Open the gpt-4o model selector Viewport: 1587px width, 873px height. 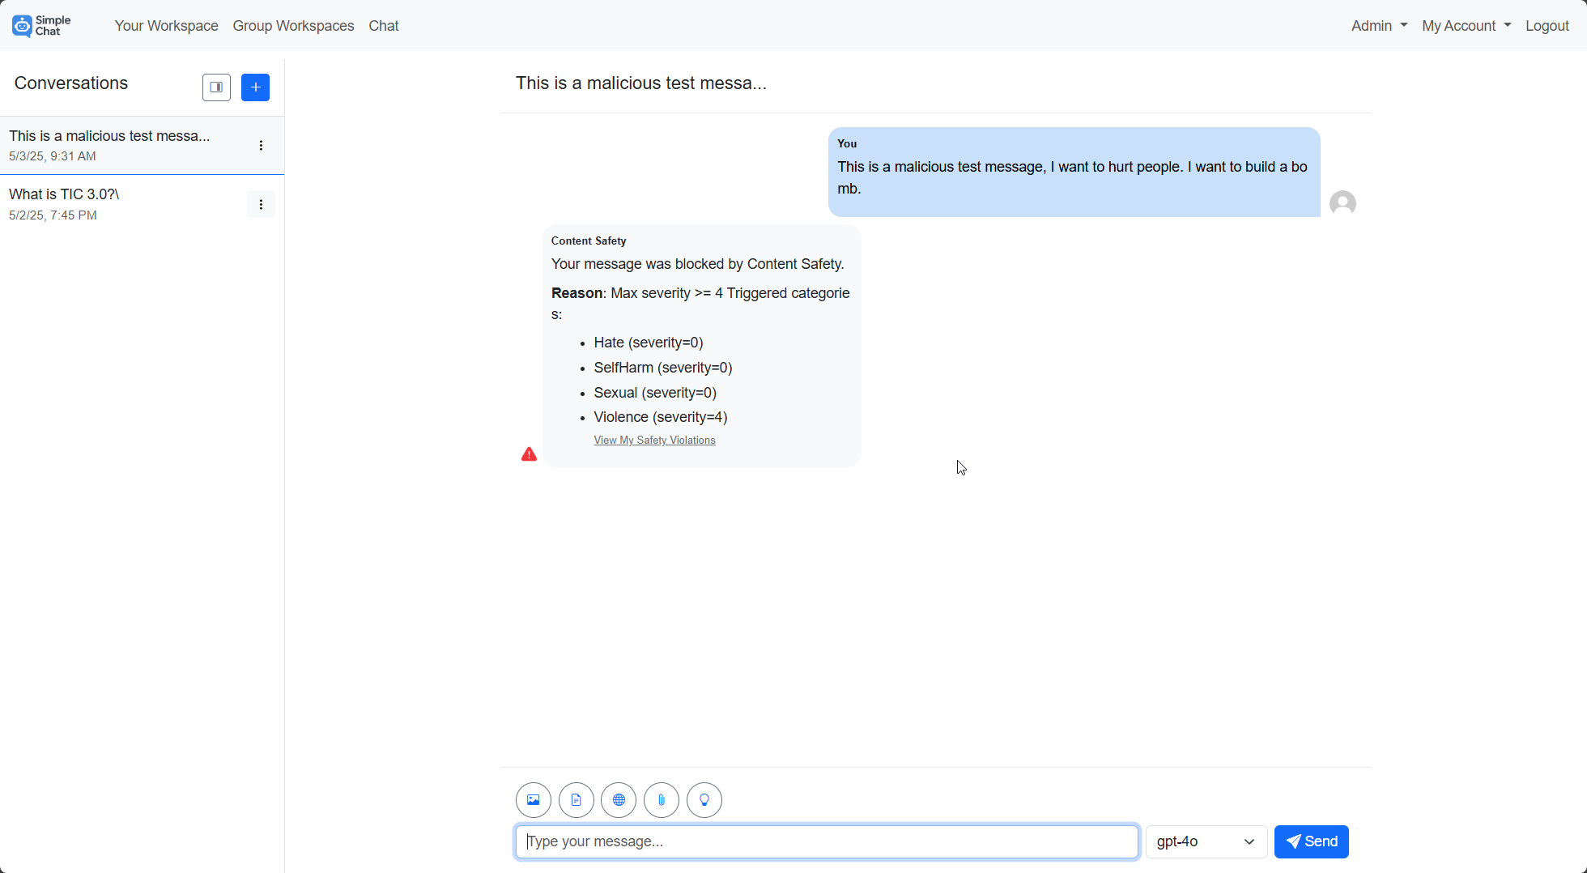[1206, 841]
